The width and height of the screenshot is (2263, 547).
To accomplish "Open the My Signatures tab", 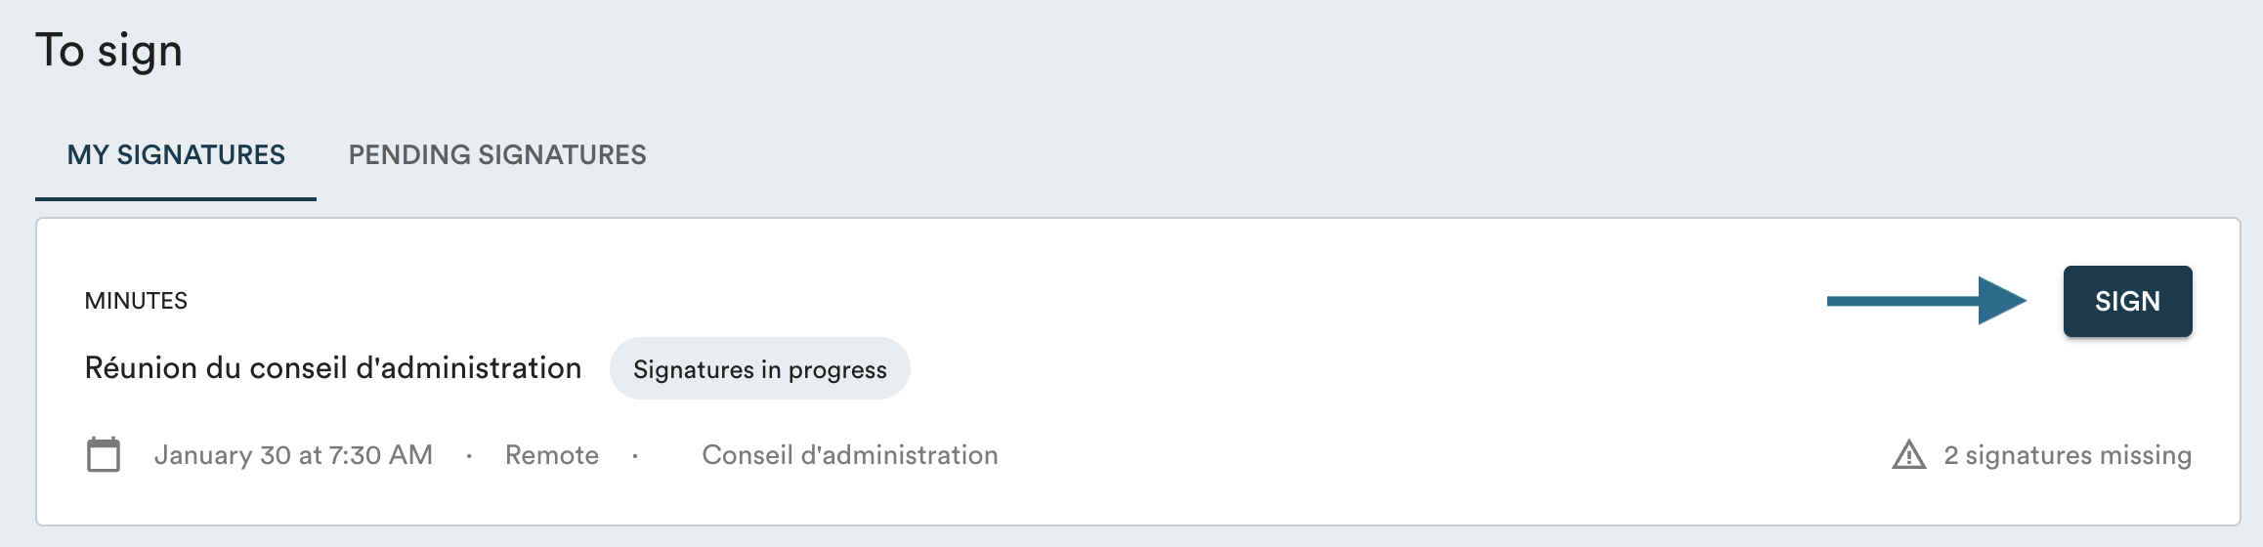I will 176,154.
